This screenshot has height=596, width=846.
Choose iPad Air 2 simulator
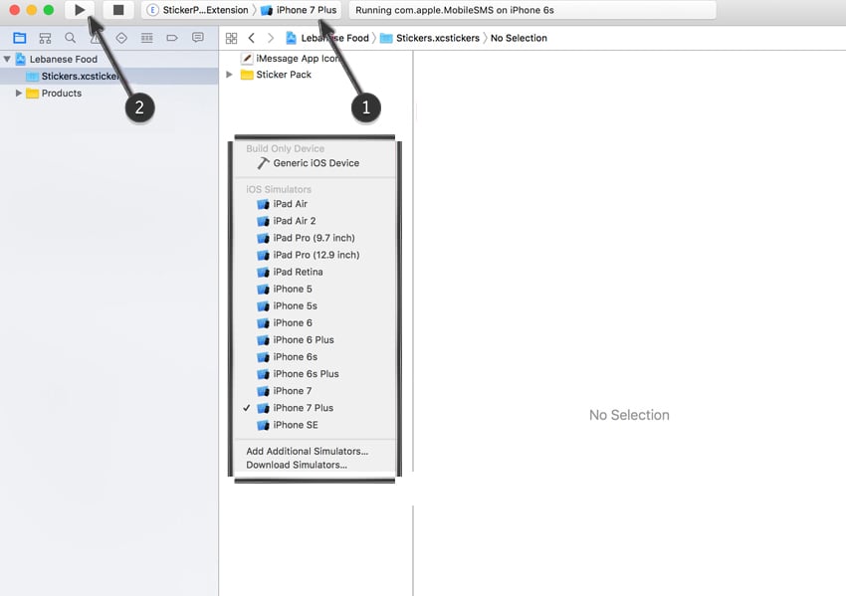(x=316, y=221)
